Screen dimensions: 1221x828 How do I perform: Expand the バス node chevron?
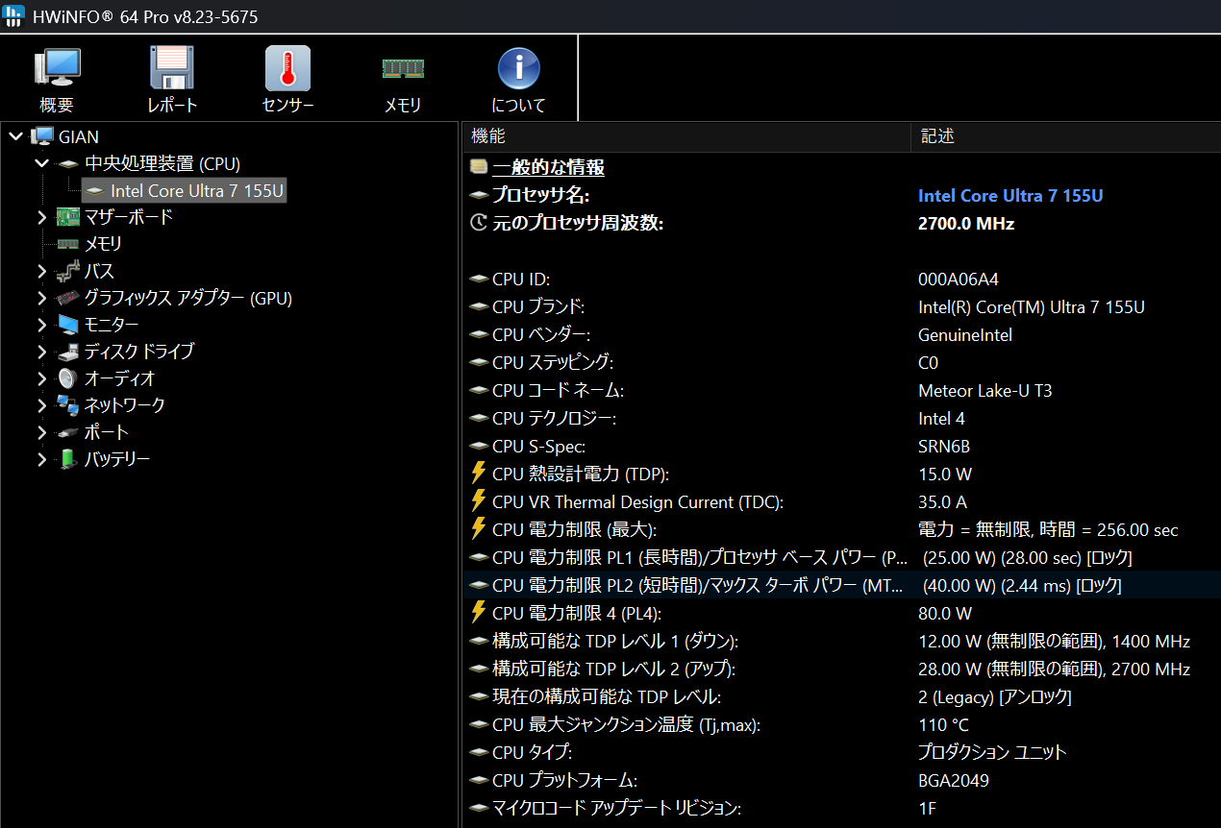coord(41,271)
